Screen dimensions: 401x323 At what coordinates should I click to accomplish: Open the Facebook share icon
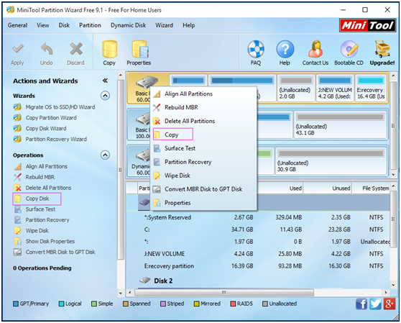(x=361, y=304)
